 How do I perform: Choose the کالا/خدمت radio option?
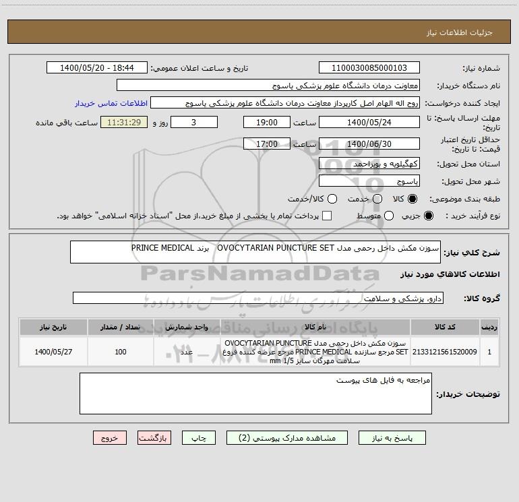point(330,199)
